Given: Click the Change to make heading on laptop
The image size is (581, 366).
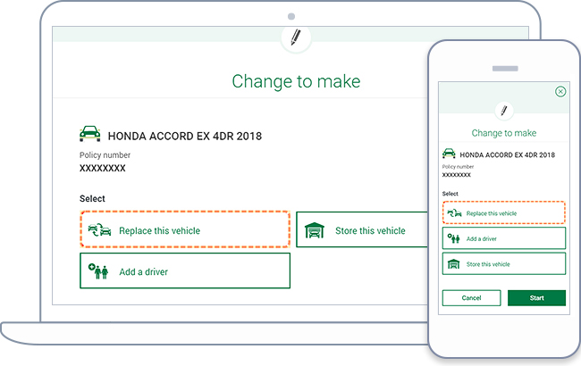Looking at the screenshot, I should tap(296, 81).
